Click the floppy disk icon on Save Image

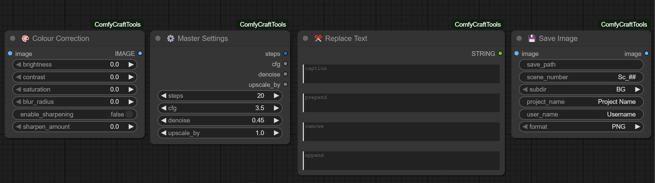(532, 39)
